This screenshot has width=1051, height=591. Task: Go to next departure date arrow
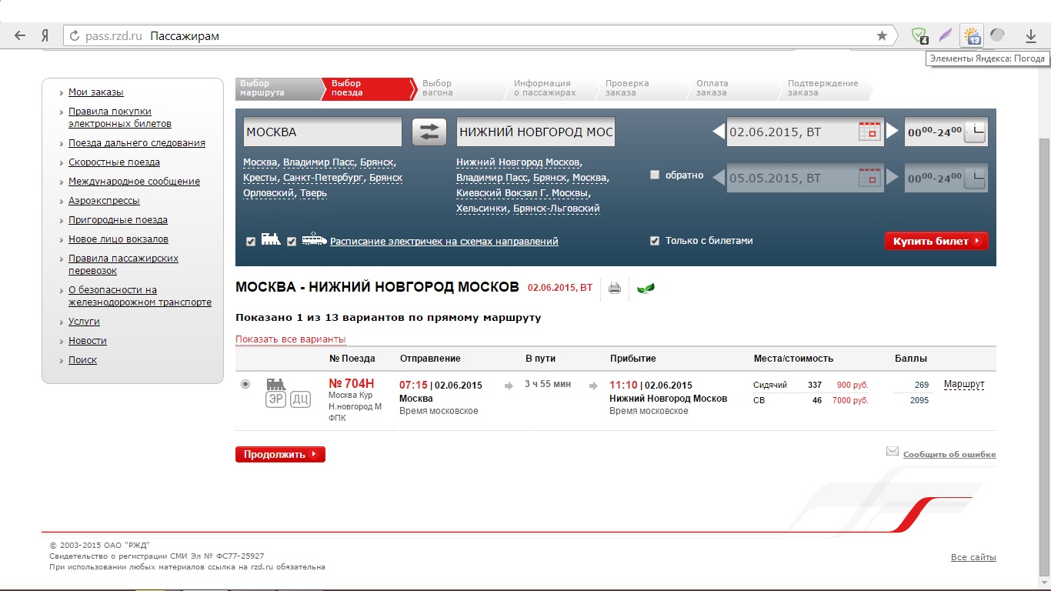tap(892, 132)
